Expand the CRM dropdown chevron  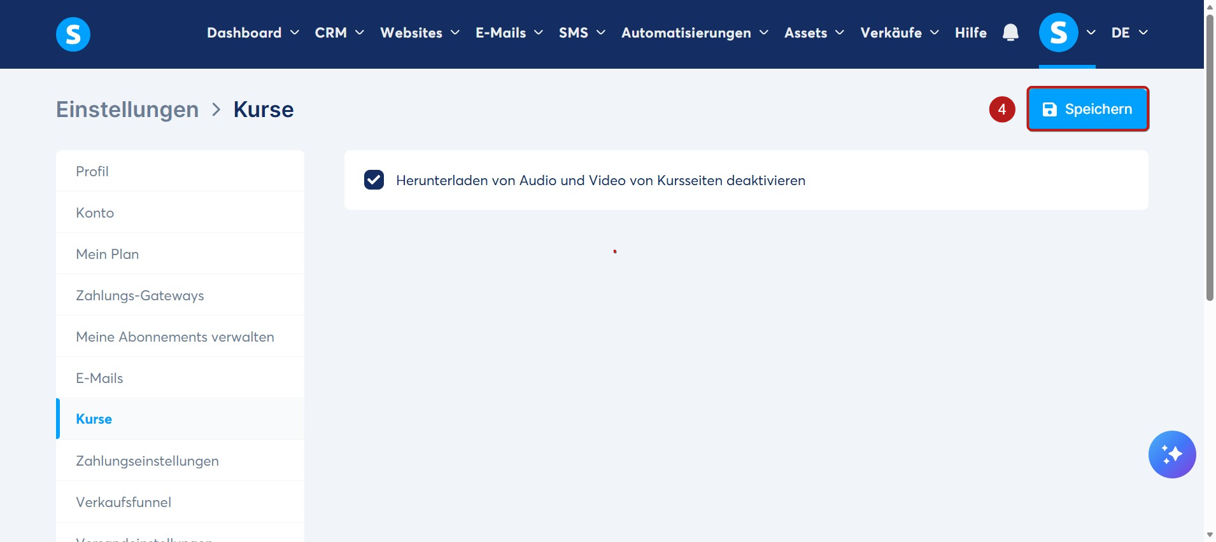coord(360,32)
